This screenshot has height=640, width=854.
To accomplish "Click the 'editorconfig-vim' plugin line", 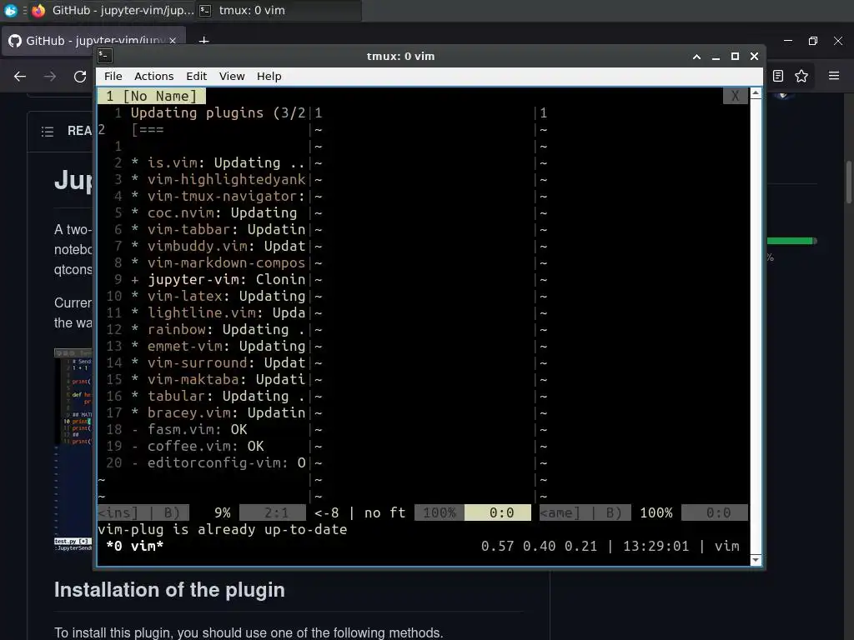I will point(218,463).
